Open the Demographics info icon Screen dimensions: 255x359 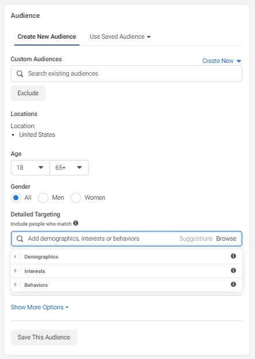coord(233,256)
